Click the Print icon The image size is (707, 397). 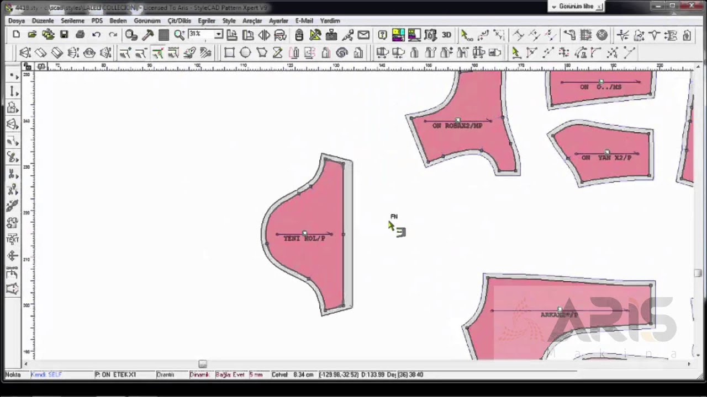click(x=80, y=35)
